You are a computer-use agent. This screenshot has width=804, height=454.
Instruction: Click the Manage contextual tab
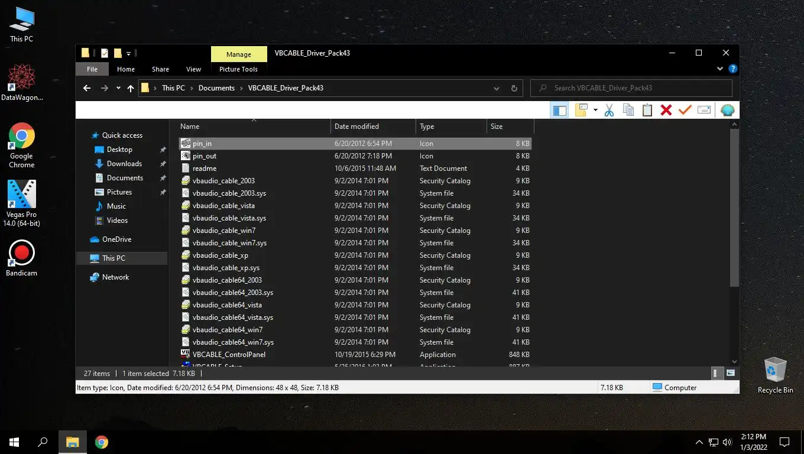click(239, 54)
